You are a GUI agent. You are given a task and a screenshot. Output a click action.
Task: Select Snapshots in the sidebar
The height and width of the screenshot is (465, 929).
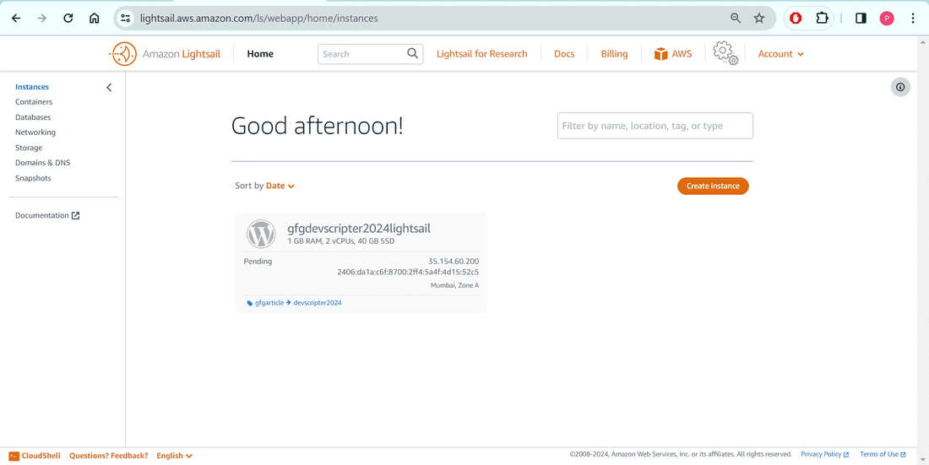[33, 178]
